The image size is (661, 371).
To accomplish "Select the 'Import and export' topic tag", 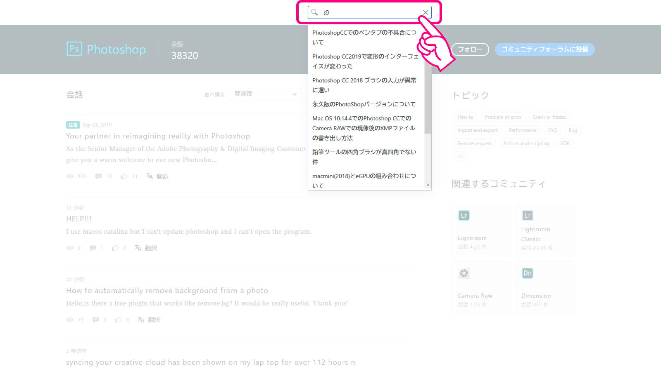I will coord(477,130).
